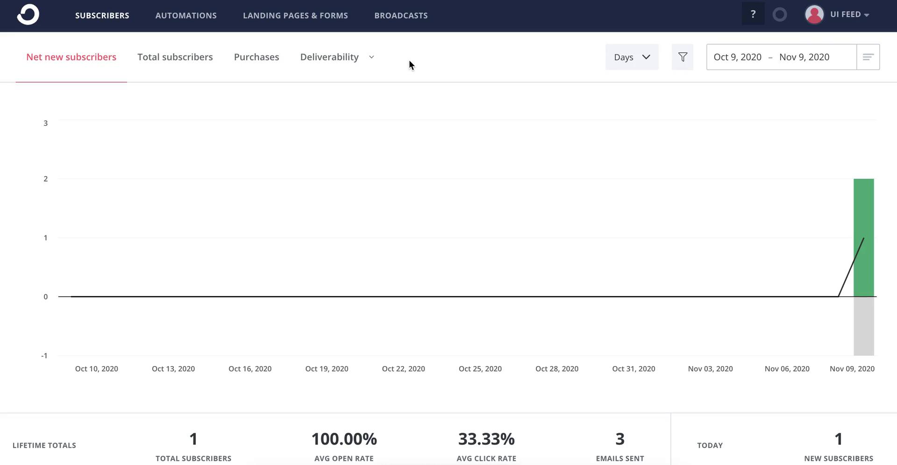Viewport: 897px width, 465px height.
Task: Click the Oct 16, 2020 axis label
Action: pyautogui.click(x=250, y=369)
